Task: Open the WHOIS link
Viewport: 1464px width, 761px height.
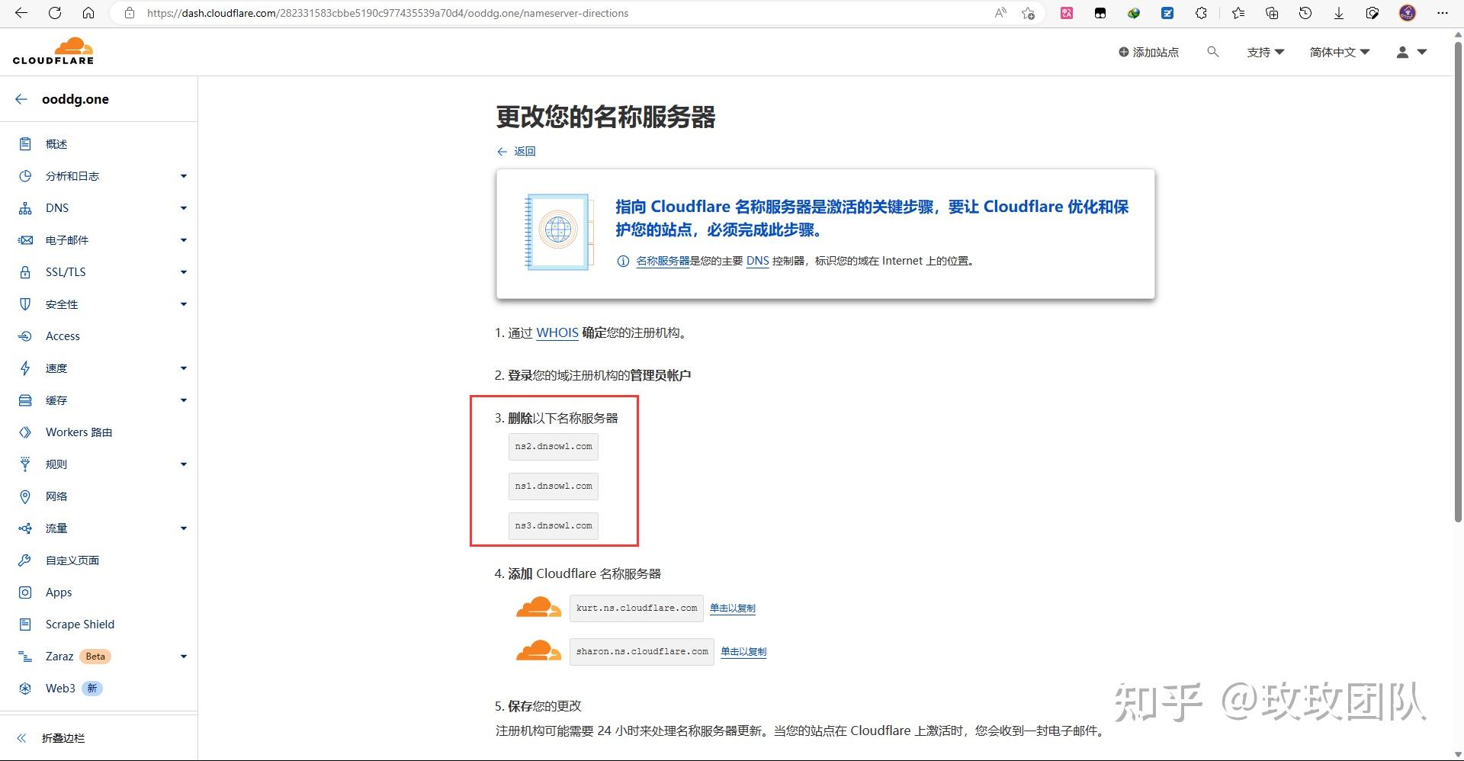Action: pos(557,332)
